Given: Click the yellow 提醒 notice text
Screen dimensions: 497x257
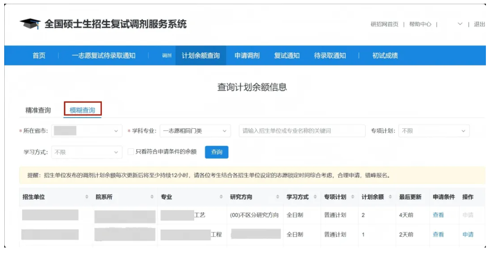Looking at the screenshot, I should click(208, 175).
